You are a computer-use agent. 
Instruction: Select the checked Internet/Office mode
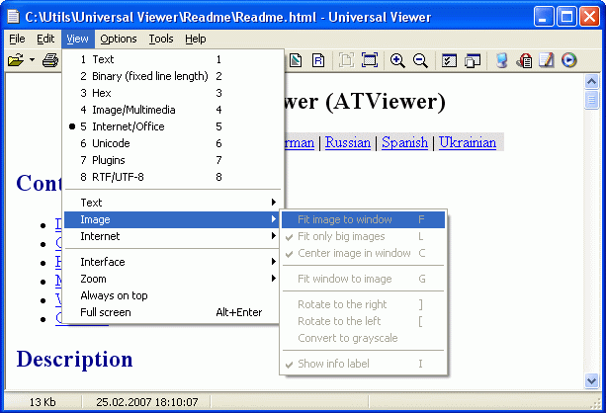click(173, 126)
